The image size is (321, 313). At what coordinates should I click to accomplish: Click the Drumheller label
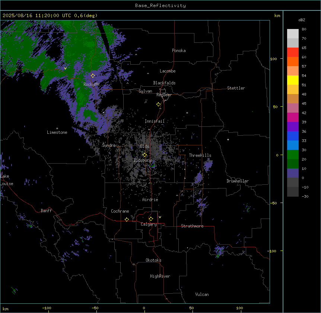coord(238,181)
